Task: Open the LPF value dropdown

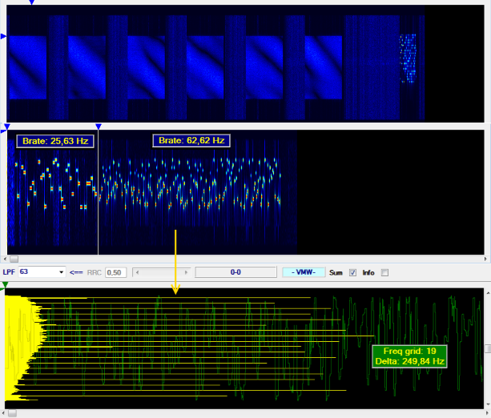Action: (61, 272)
